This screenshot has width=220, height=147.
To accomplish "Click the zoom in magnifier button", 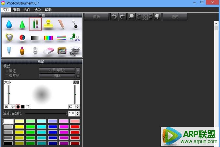I will [157, 17].
